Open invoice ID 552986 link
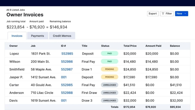195x110 pixels. [x=67, y=62]
